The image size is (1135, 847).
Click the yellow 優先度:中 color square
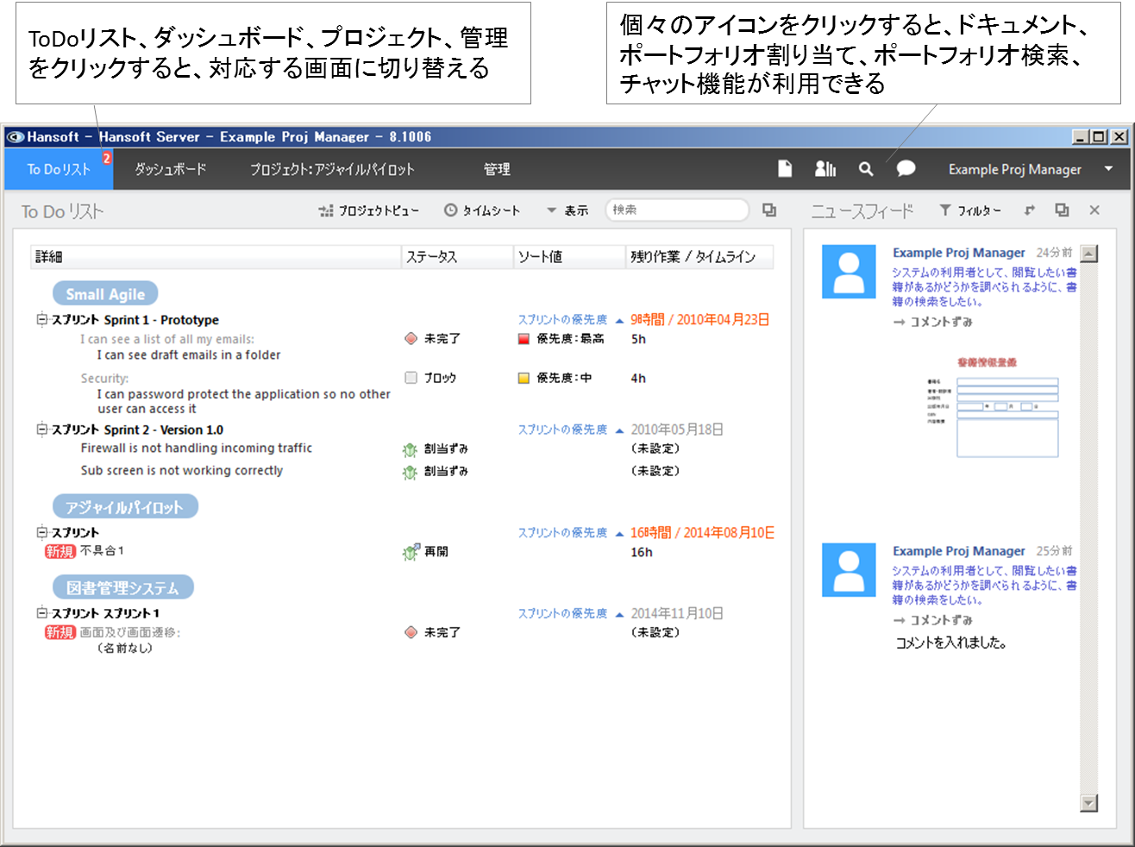click(x=524, y=378)
